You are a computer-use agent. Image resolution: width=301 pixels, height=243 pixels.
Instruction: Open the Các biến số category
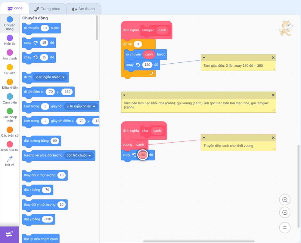point(10,132)
